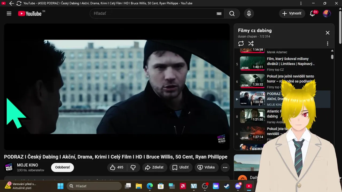Save the video with Uložiť
Viewport: 342px width, 192px height.
(181, 167)
